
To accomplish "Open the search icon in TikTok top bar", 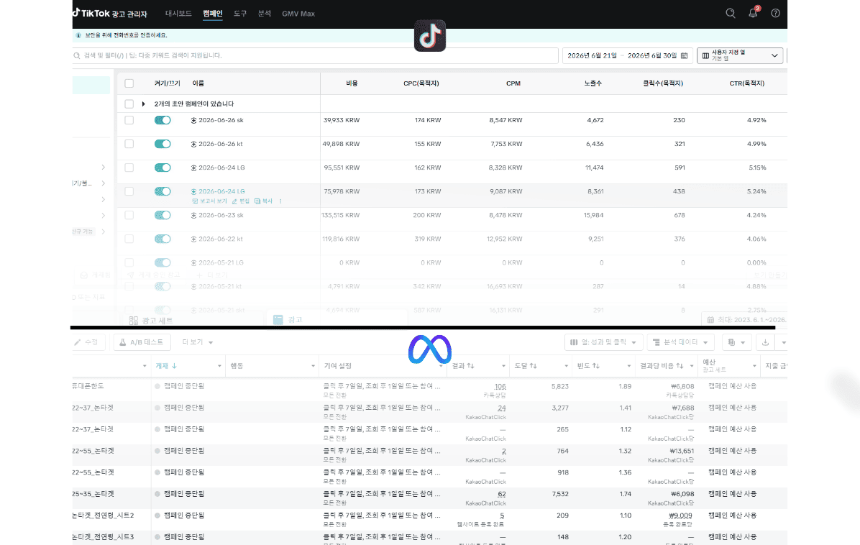I will coord(730,13).
